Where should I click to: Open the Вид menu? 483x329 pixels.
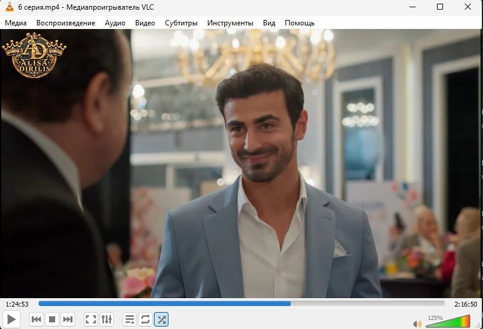(x=269, y=23)
